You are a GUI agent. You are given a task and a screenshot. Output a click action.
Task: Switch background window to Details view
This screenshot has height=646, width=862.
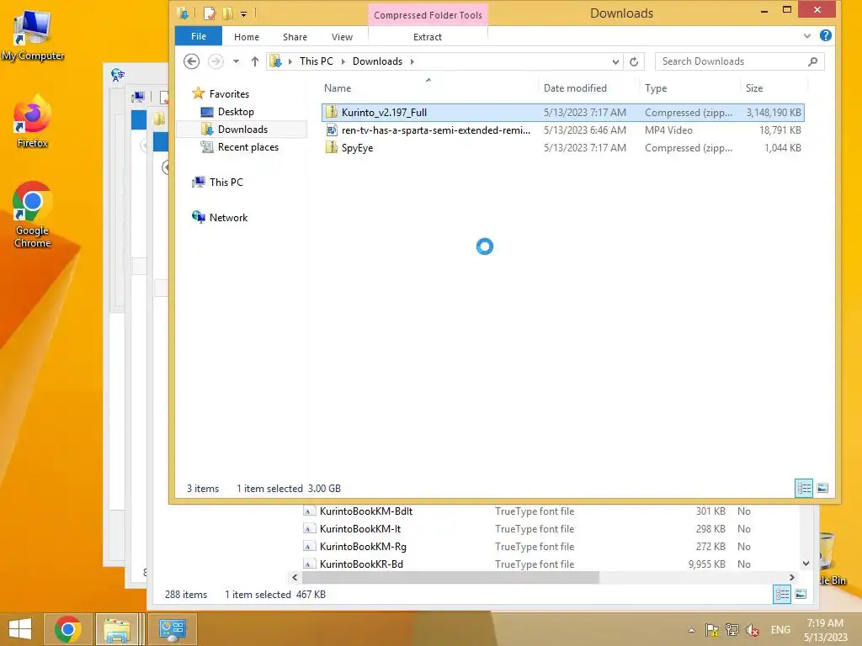click(x=782, y=595)
